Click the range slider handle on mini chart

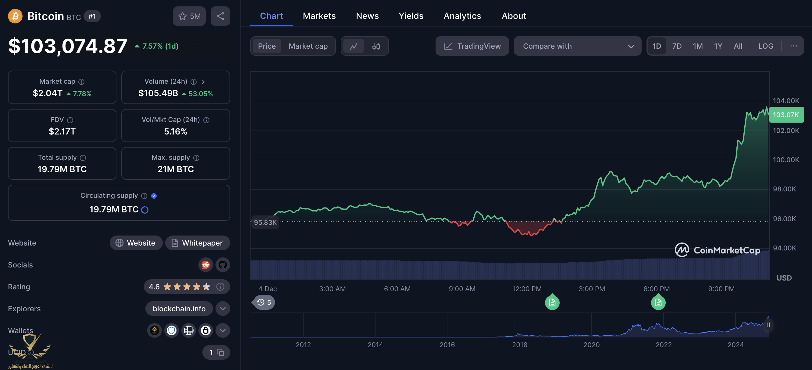click(768, 325)
